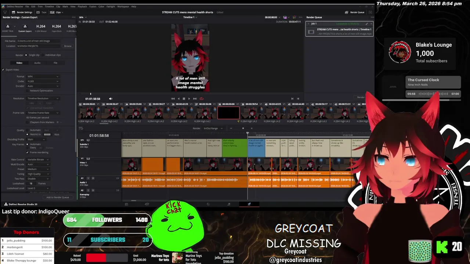Select Job 1 in Render Queue

pyautogui.click(x=340, y=29)
